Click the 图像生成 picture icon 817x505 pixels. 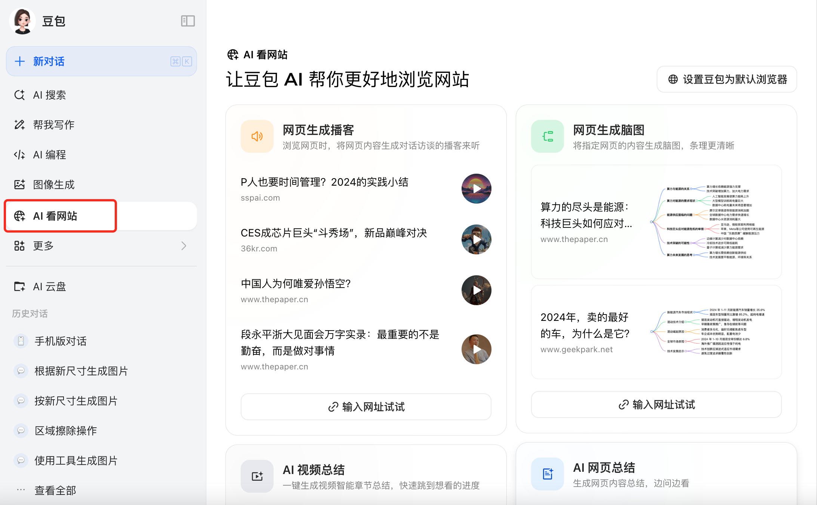(19, 185)
